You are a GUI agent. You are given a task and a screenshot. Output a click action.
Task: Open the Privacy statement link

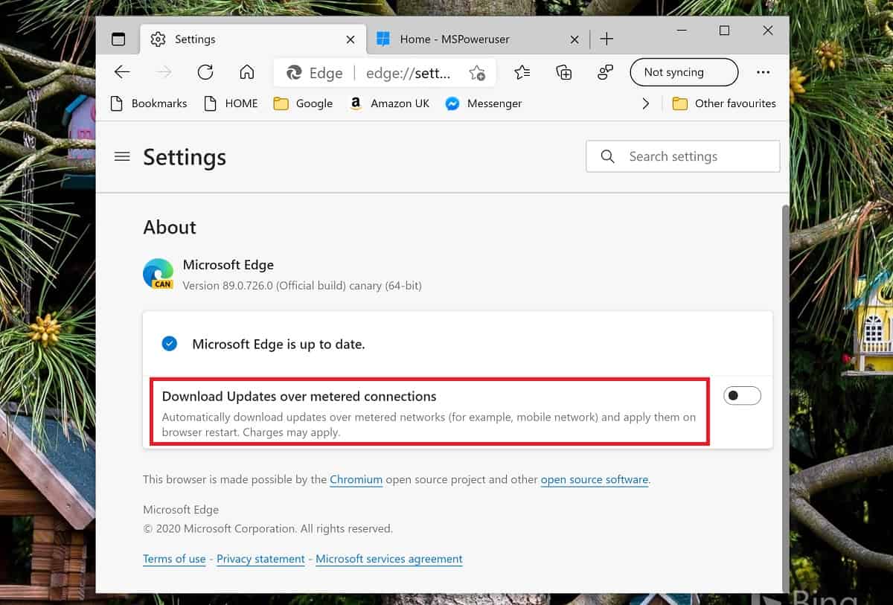coord(260,559)
